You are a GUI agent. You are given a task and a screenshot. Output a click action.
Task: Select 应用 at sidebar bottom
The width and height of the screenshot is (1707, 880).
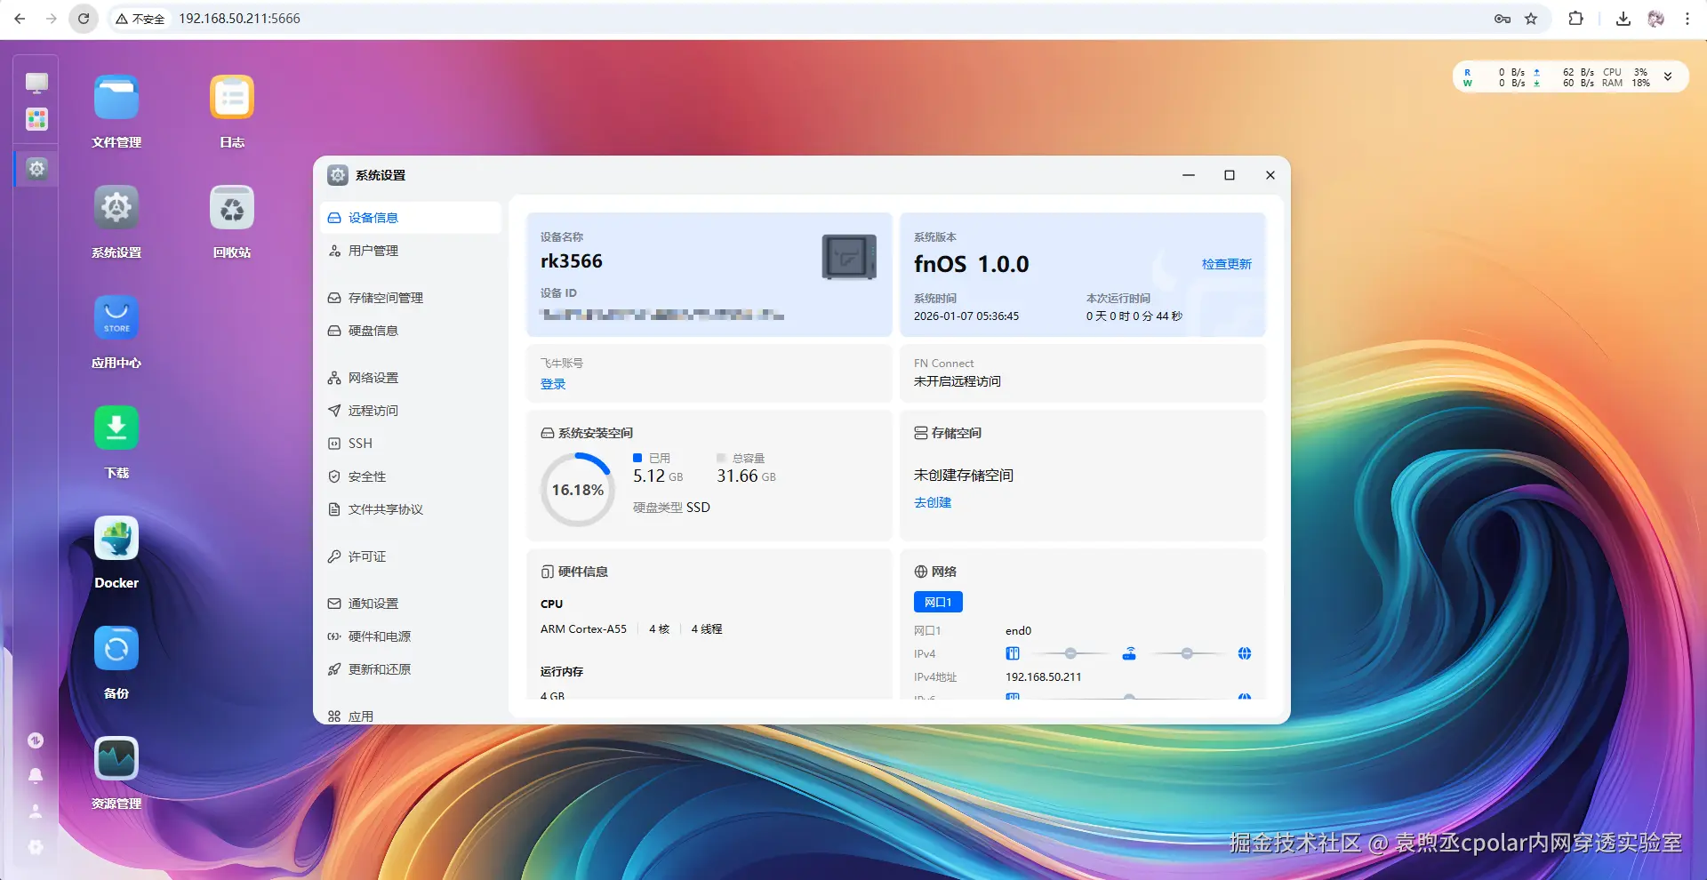coord(411,716)
